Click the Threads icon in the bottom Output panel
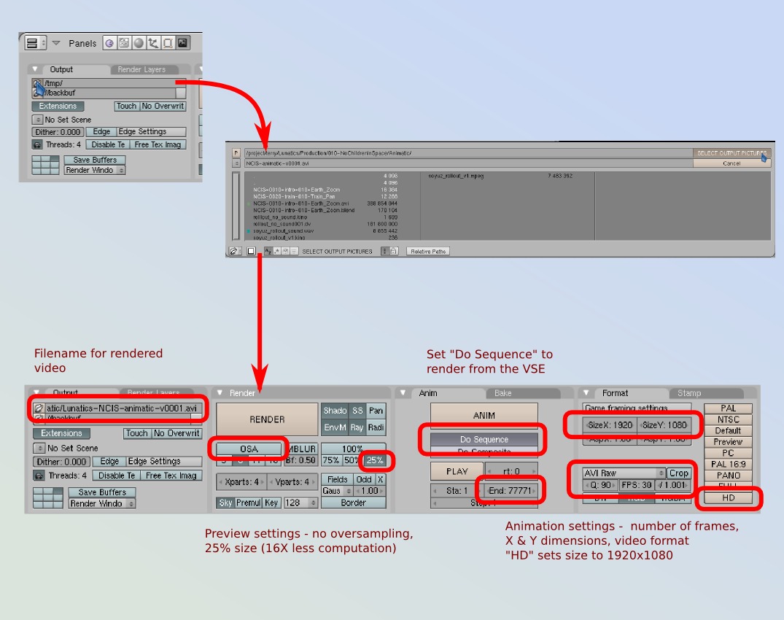The image size is (784, 620). coord(39,476)
